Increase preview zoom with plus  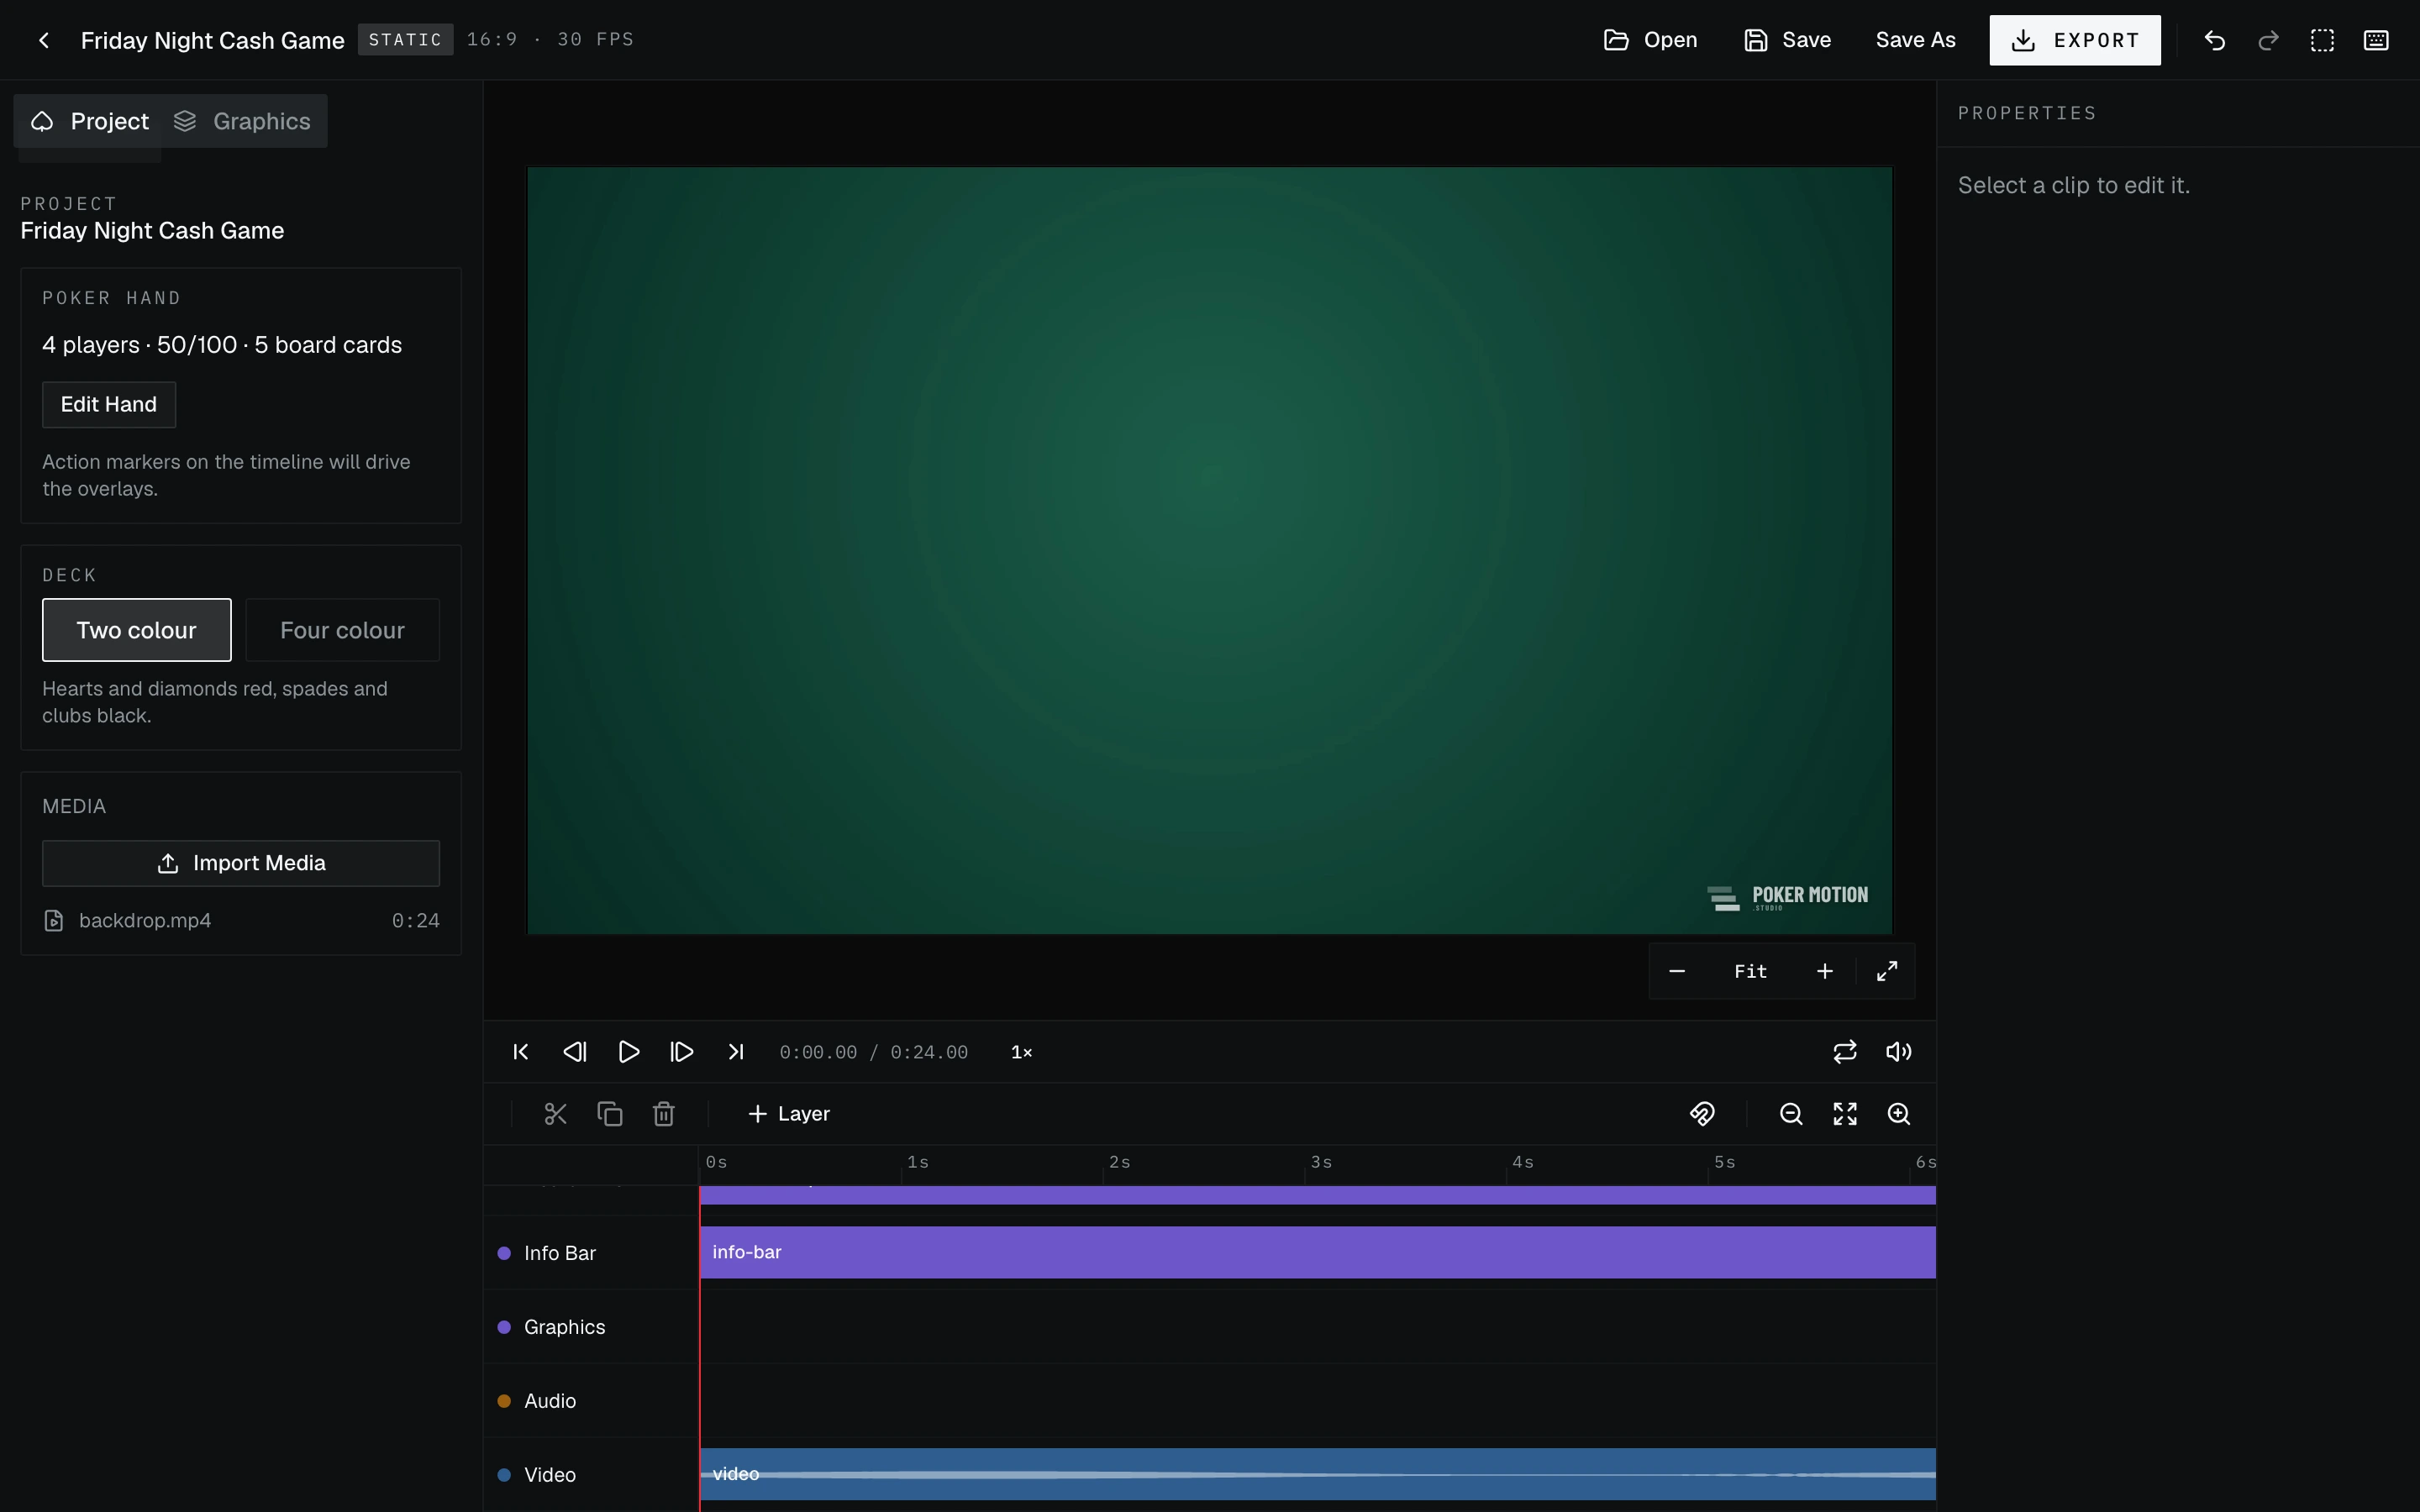click(1825, 971)
